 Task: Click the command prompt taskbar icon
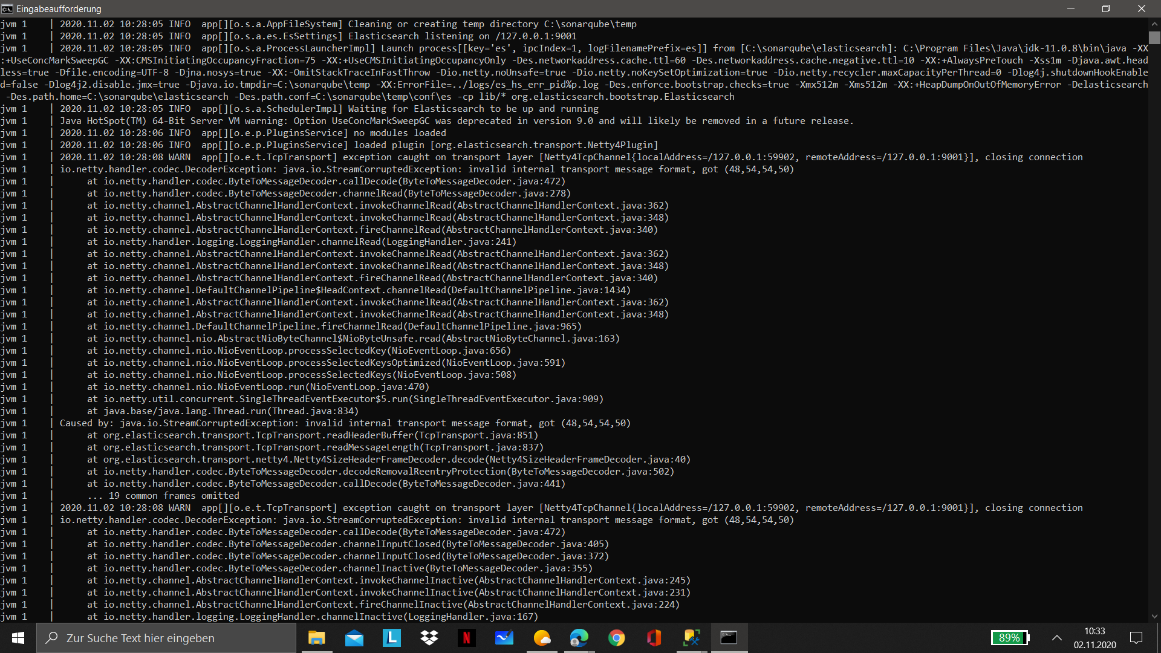click(729, 638)
